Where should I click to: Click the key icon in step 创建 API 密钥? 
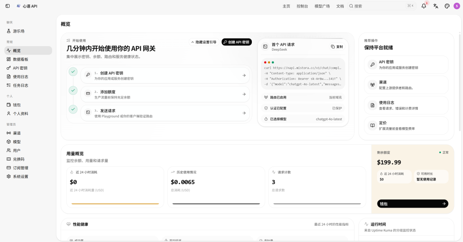point(88,75)
